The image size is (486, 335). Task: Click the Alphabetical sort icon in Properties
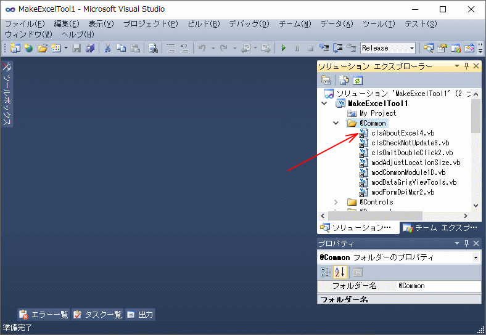coord(340,272)
